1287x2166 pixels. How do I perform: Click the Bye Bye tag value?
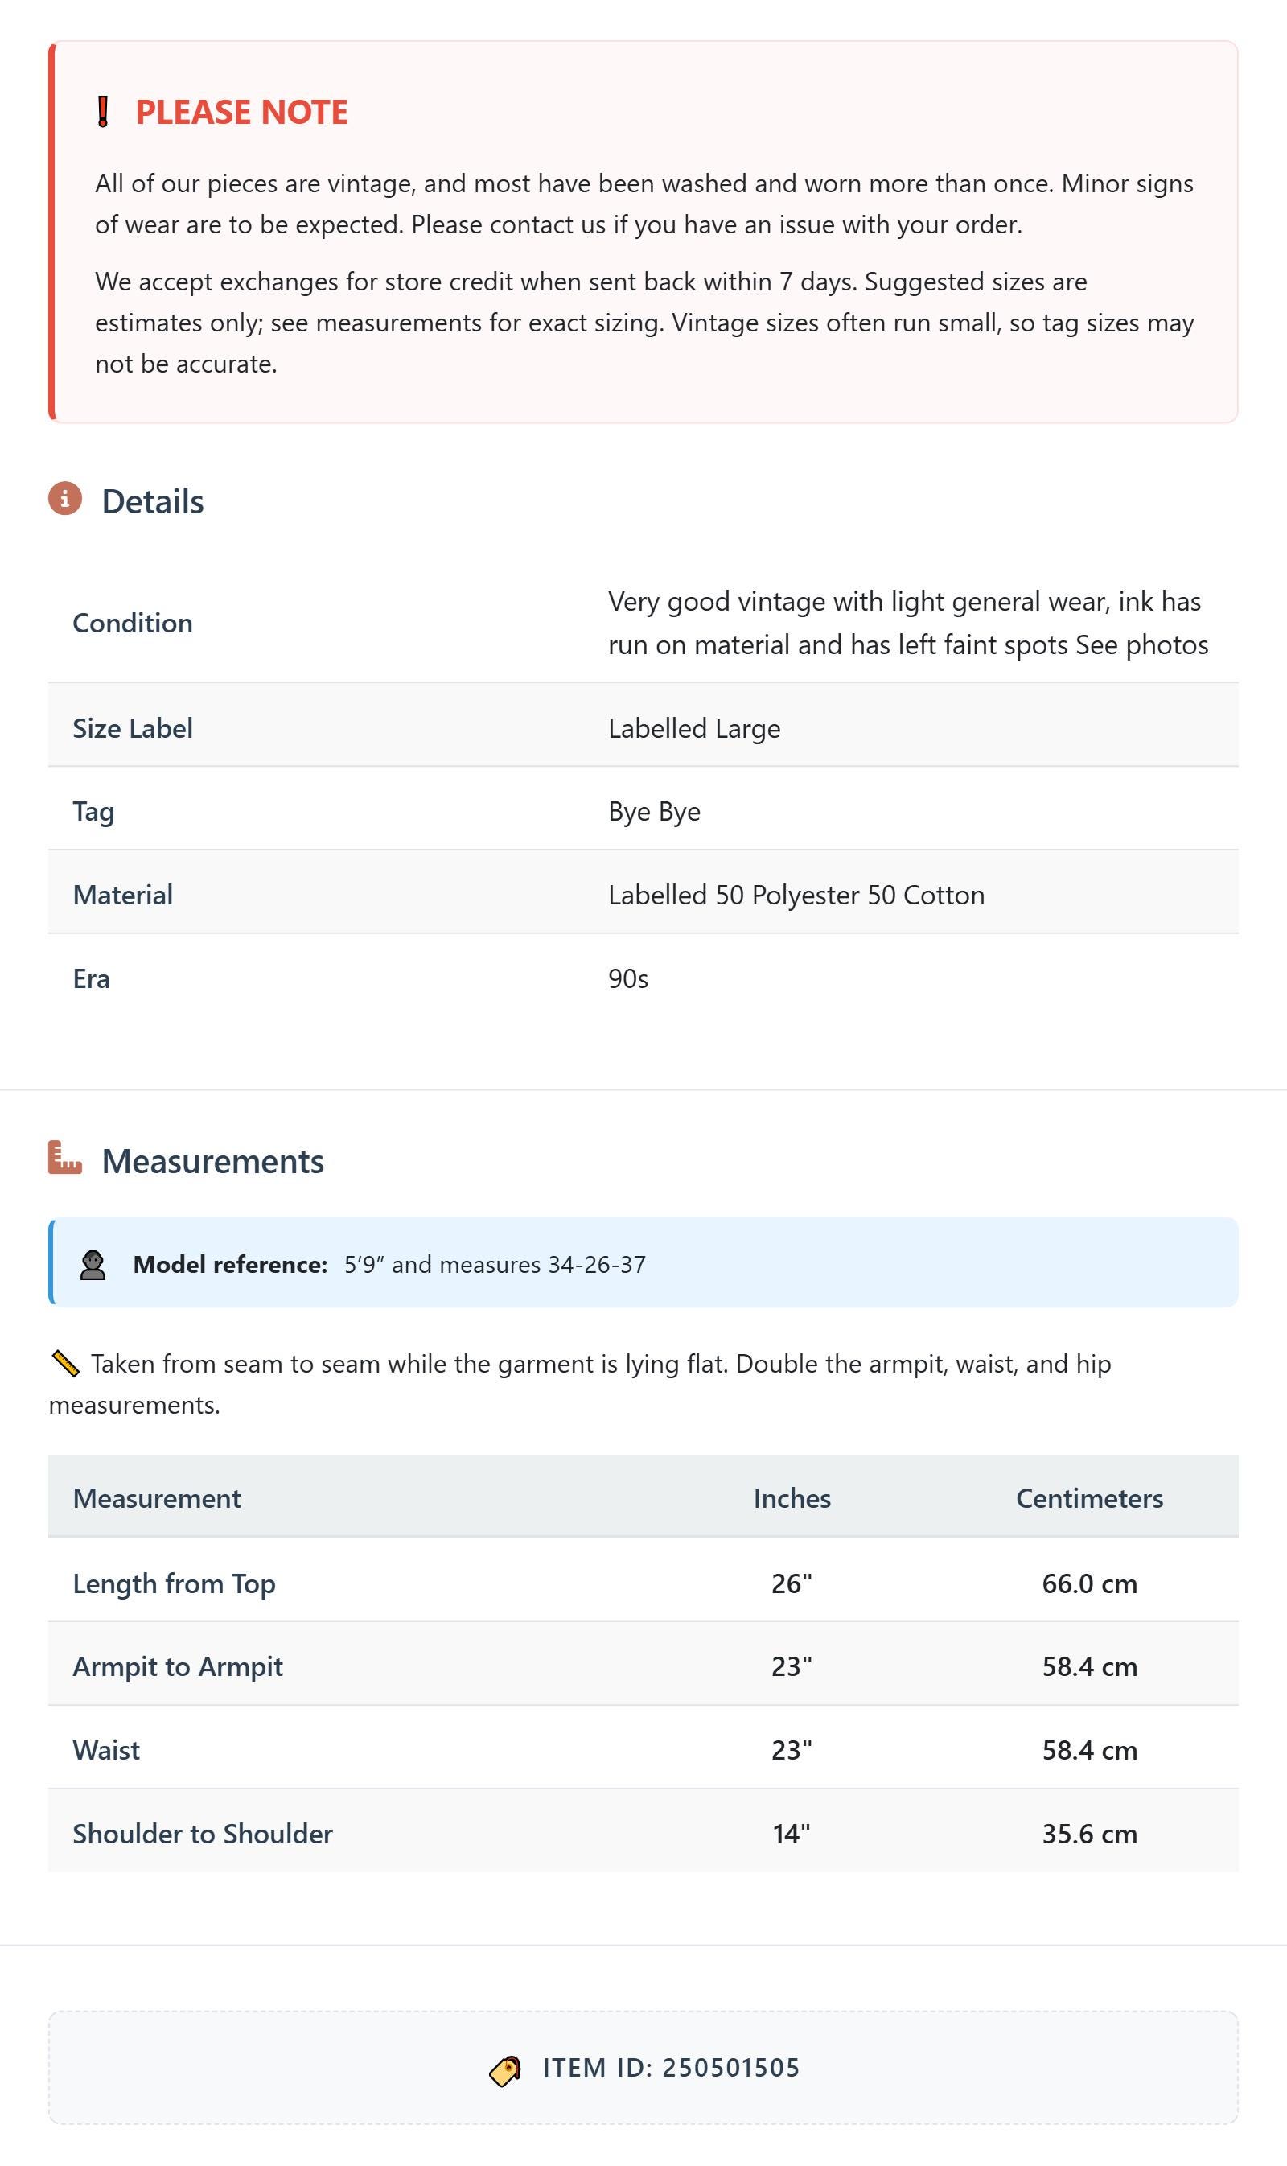click(655, 812)
